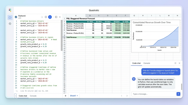Select column G header

pyautogui.click(x=134, y=16)
